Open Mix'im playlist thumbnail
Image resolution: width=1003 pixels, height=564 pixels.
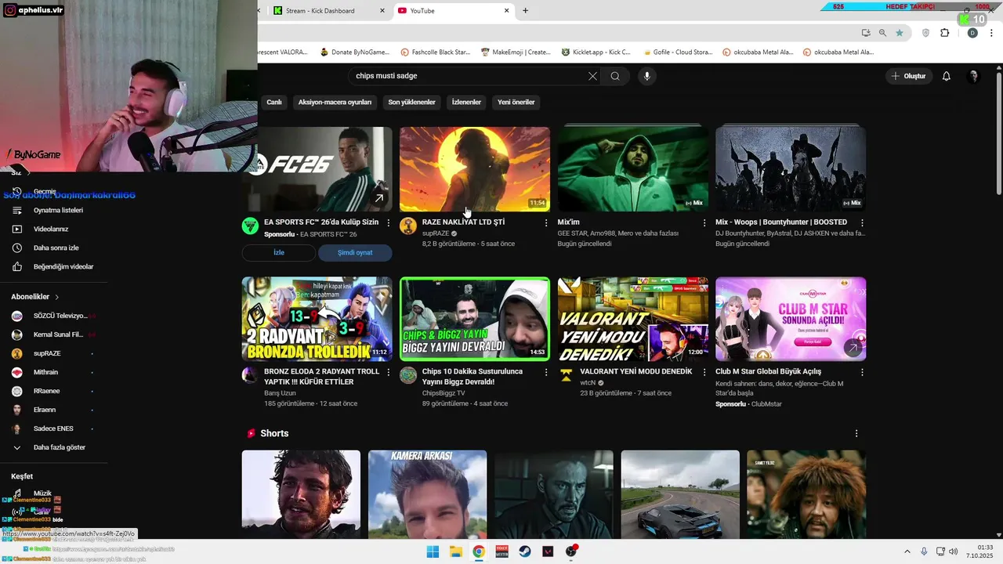(x=633, y=168)
